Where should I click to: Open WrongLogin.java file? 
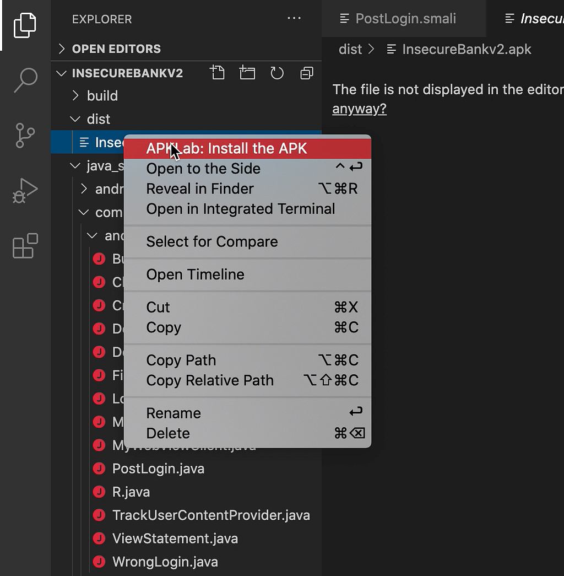pos(165,562)
